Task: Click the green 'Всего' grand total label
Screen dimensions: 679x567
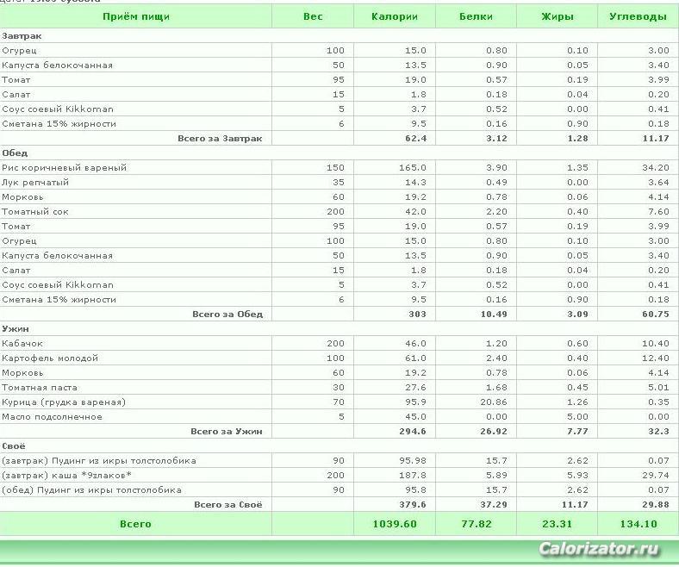Action: pyautogui.click(x=135, y=524)
